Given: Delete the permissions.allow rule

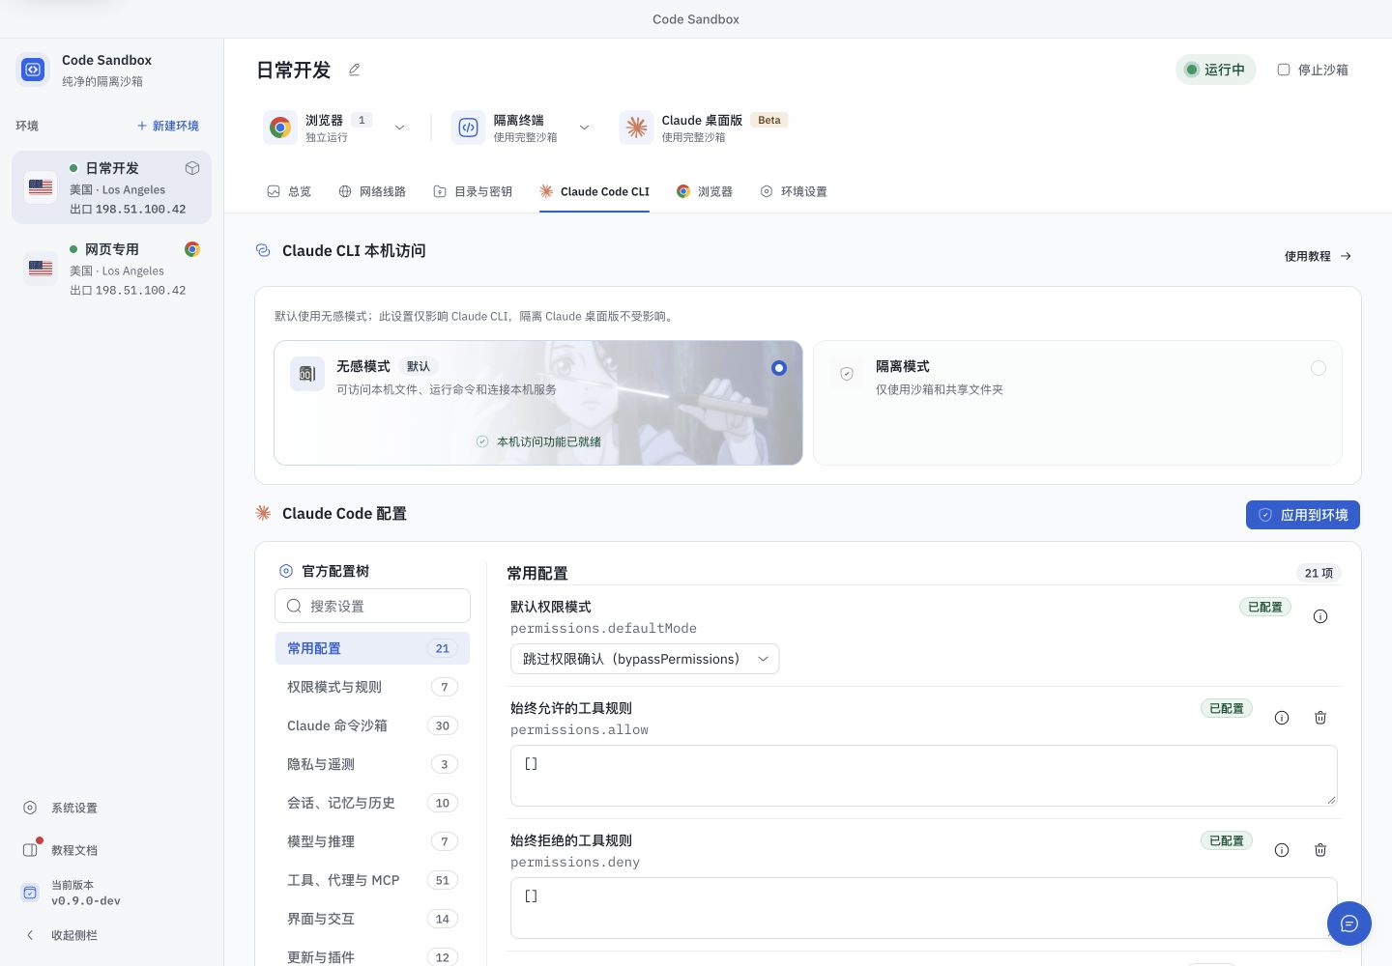Looking at the screenshot, I should click(1320, 718).
